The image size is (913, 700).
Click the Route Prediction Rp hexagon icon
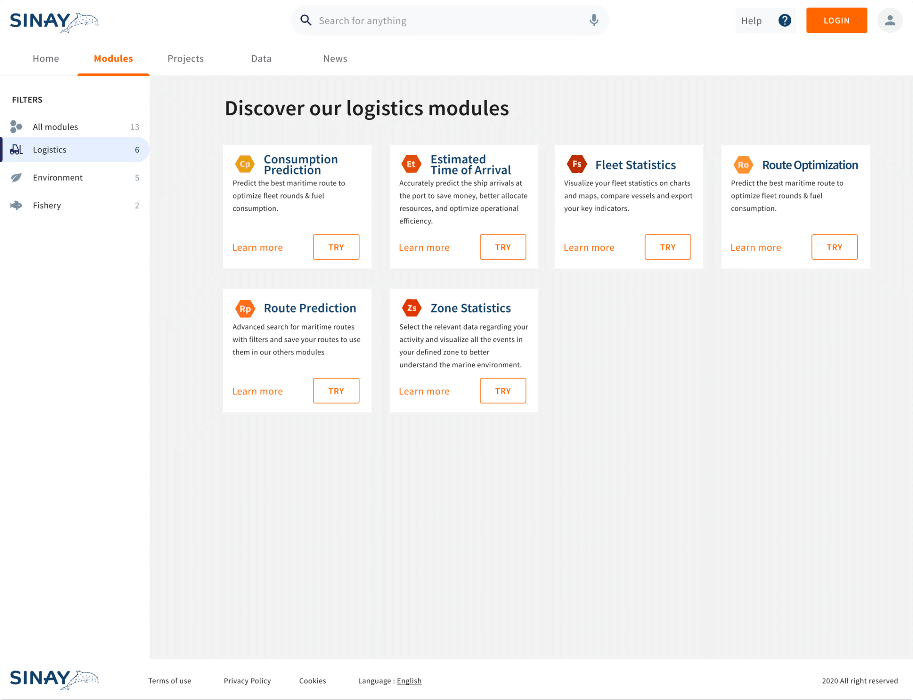point(245,309)
